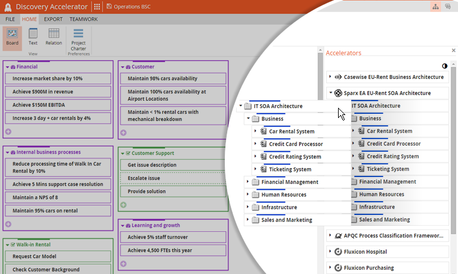Select 'Escalate issue' item
The image size is (458, 274).
pos(173,178)
